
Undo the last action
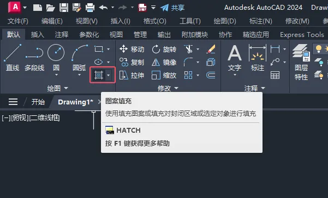click(103, 8)
